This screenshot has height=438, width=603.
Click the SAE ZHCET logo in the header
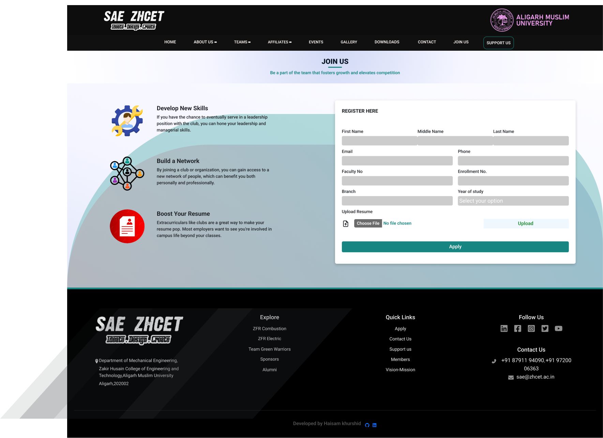(134, 20)
